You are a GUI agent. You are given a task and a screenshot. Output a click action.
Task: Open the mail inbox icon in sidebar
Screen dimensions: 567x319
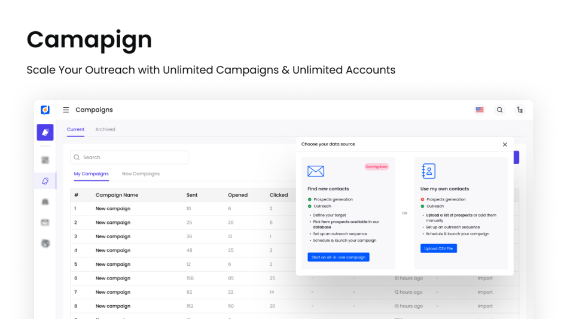pos(45,223)
